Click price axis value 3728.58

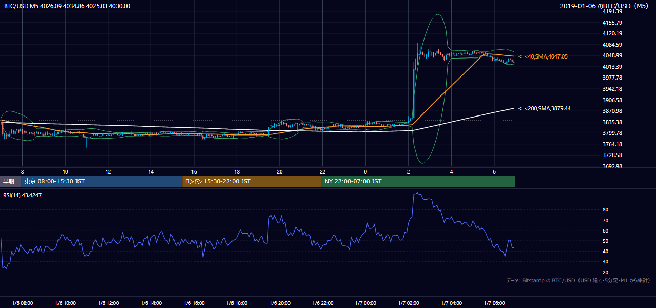pos(612,155)
